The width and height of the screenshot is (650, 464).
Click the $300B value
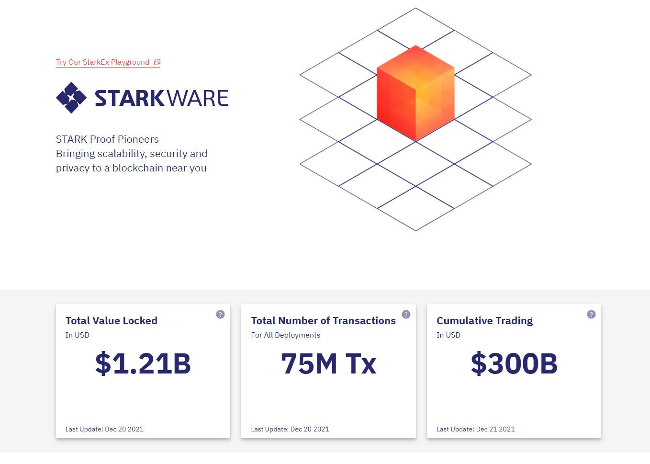(514, 363)
